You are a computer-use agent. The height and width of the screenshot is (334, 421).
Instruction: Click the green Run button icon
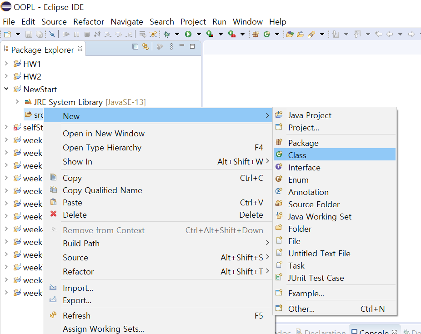coord(188,34)
